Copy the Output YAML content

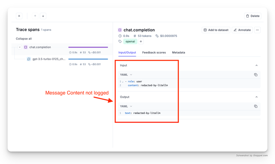256,106
